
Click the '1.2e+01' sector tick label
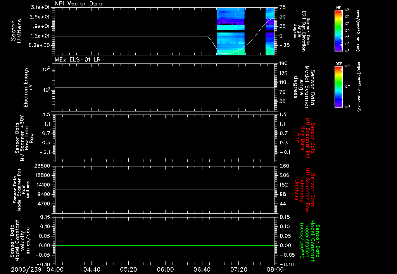point(40,36)
